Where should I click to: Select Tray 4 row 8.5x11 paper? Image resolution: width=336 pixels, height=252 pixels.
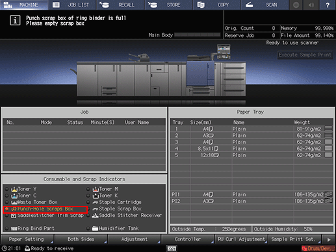pyautogui.click(x=252, y=149)
